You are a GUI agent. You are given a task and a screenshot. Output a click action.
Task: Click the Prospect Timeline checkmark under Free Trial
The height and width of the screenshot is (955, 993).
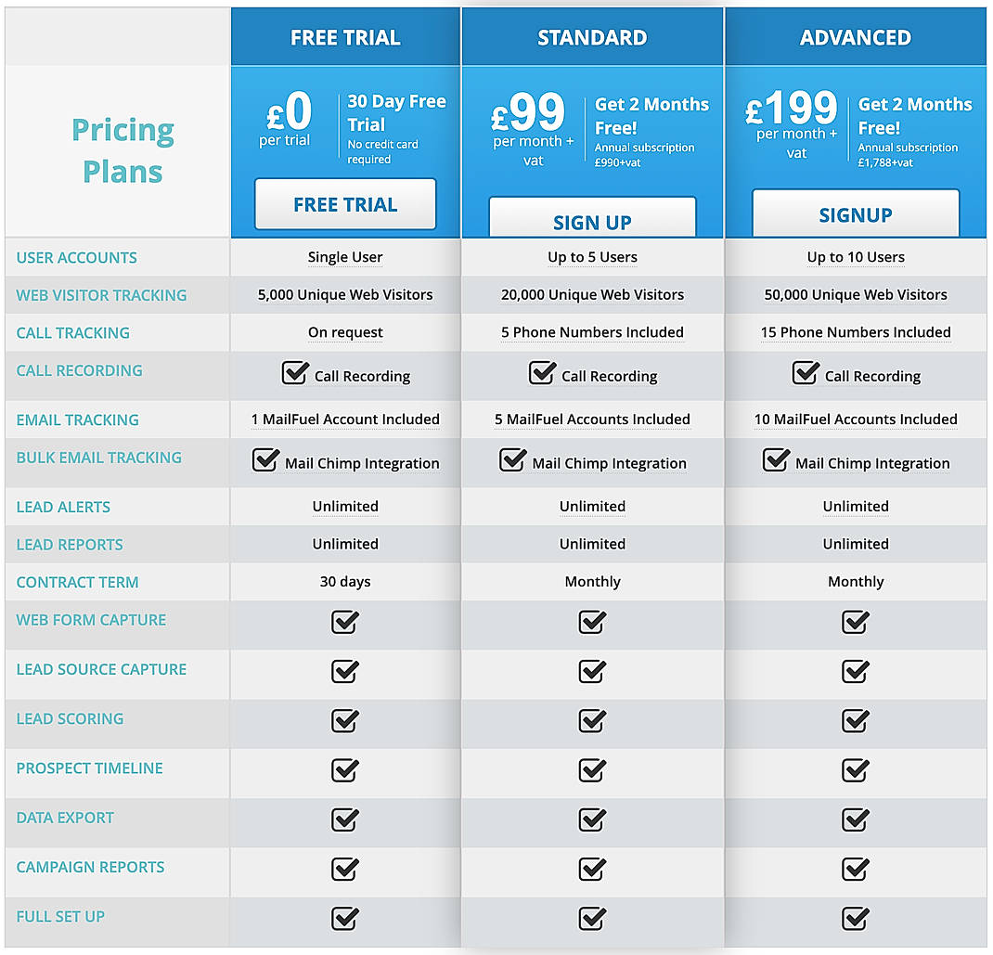[344, 770]
